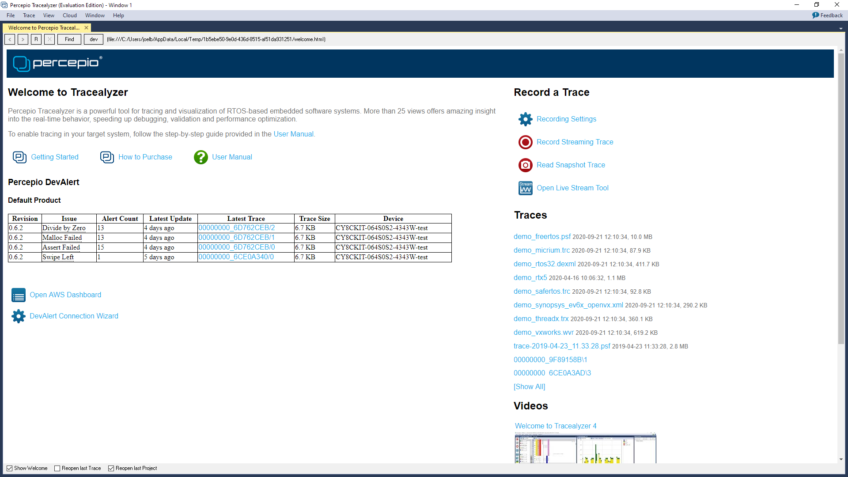The height and width of the screenshot is (477, 848).
Task: Disable the Reopen last Project option
Action: pos(111,468)
